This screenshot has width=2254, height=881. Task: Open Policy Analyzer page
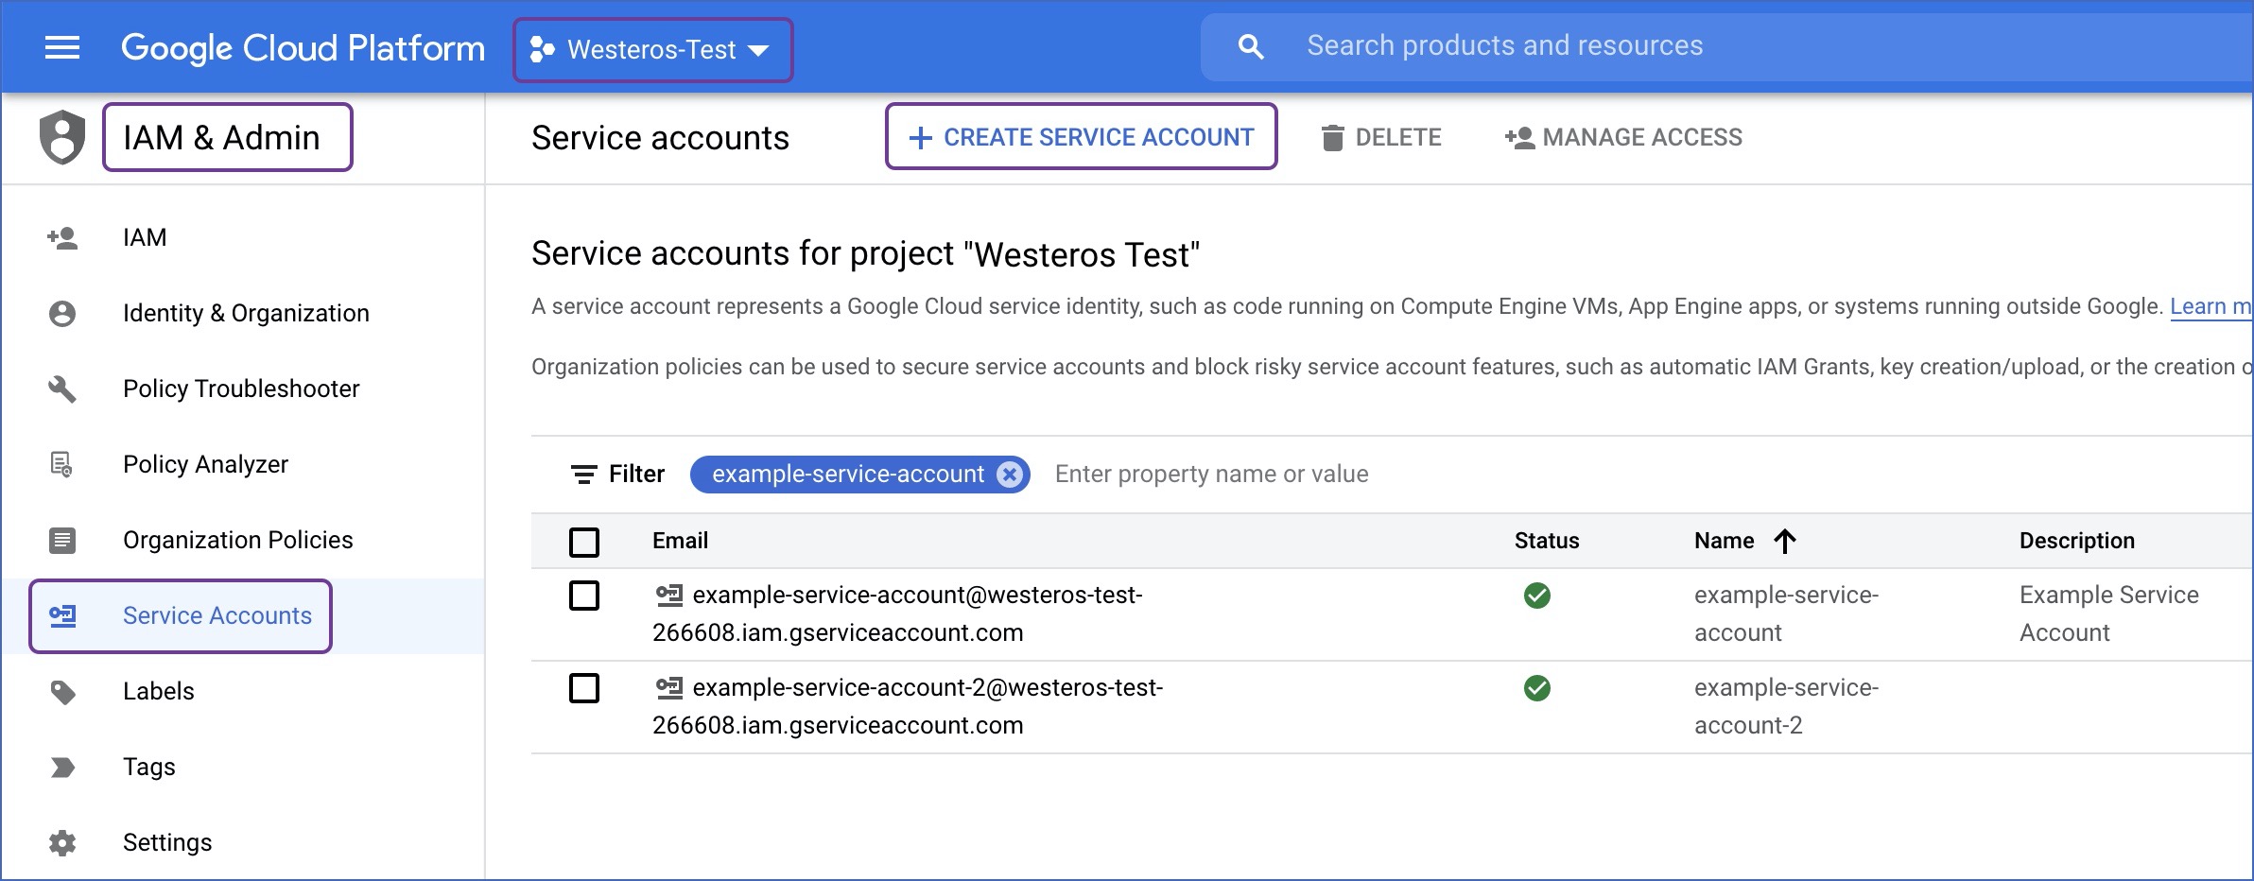click(205, 464)
